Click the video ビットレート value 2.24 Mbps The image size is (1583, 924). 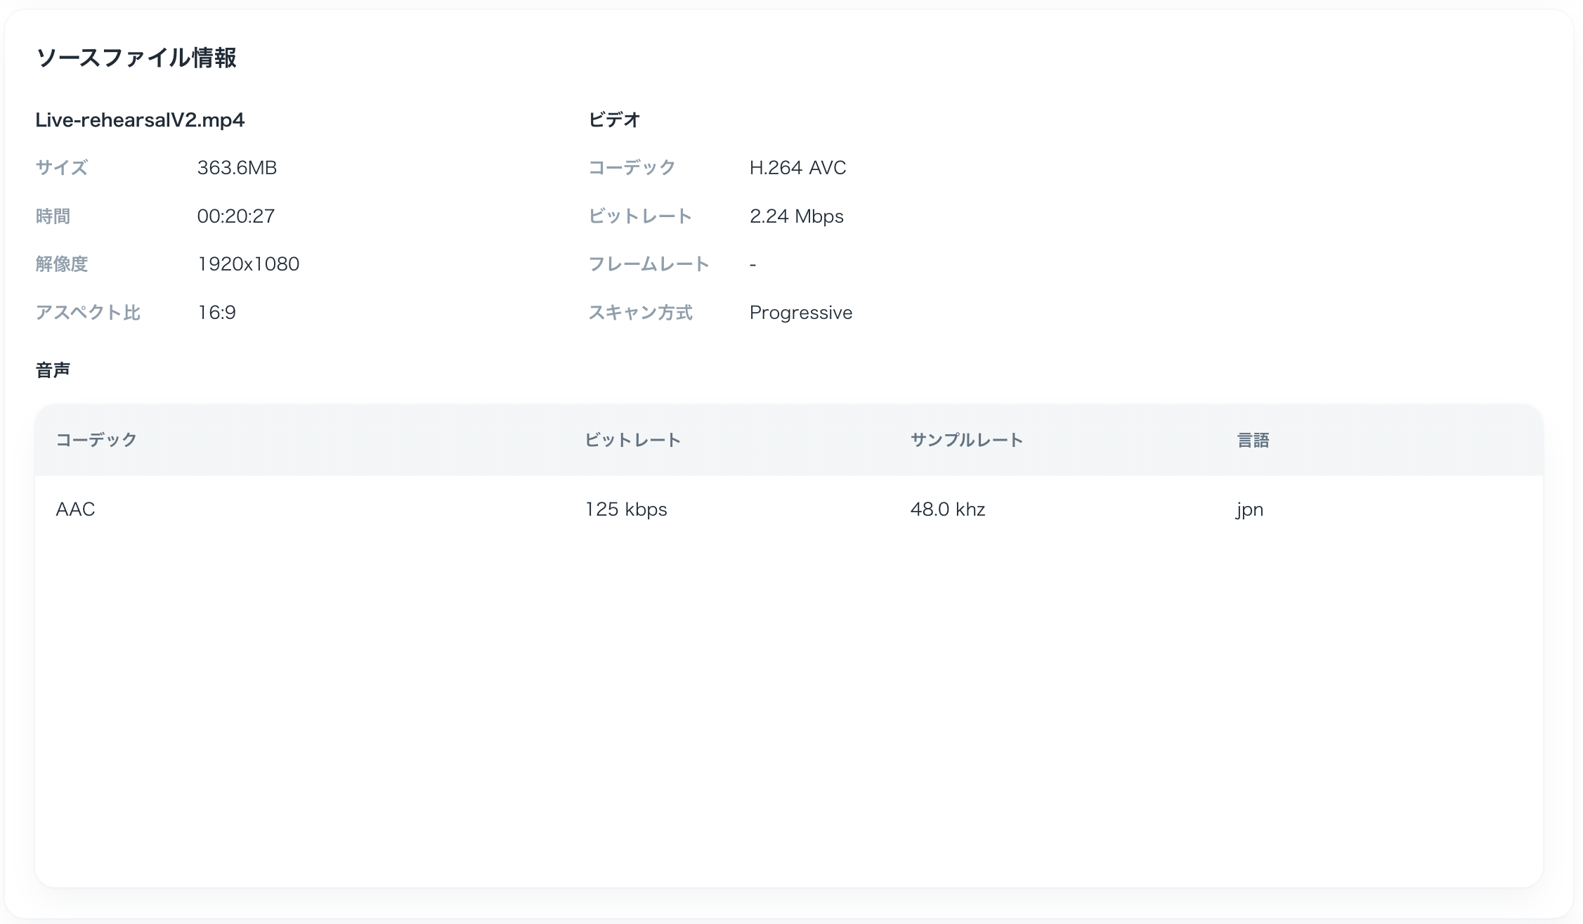(797, 216)
